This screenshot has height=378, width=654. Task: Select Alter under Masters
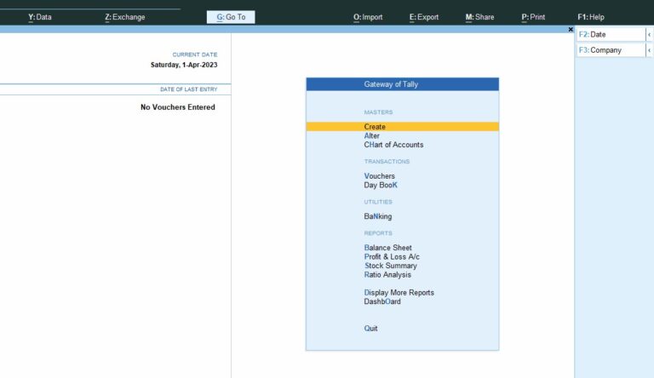(x=372, y=136)
